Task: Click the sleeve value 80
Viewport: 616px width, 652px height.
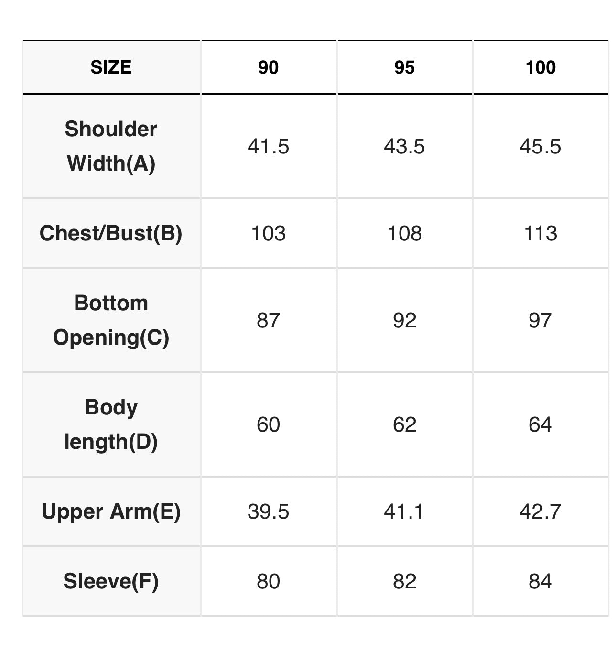Action: [268, 581]
